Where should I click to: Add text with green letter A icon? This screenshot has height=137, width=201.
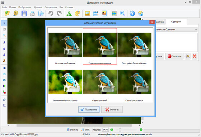69,13
